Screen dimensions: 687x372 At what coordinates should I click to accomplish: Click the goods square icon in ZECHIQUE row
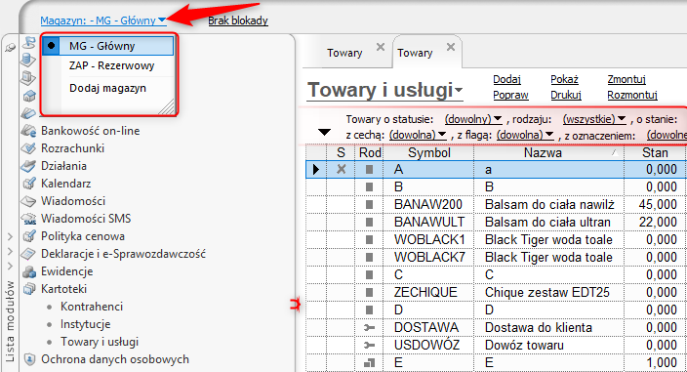point(369,292)
